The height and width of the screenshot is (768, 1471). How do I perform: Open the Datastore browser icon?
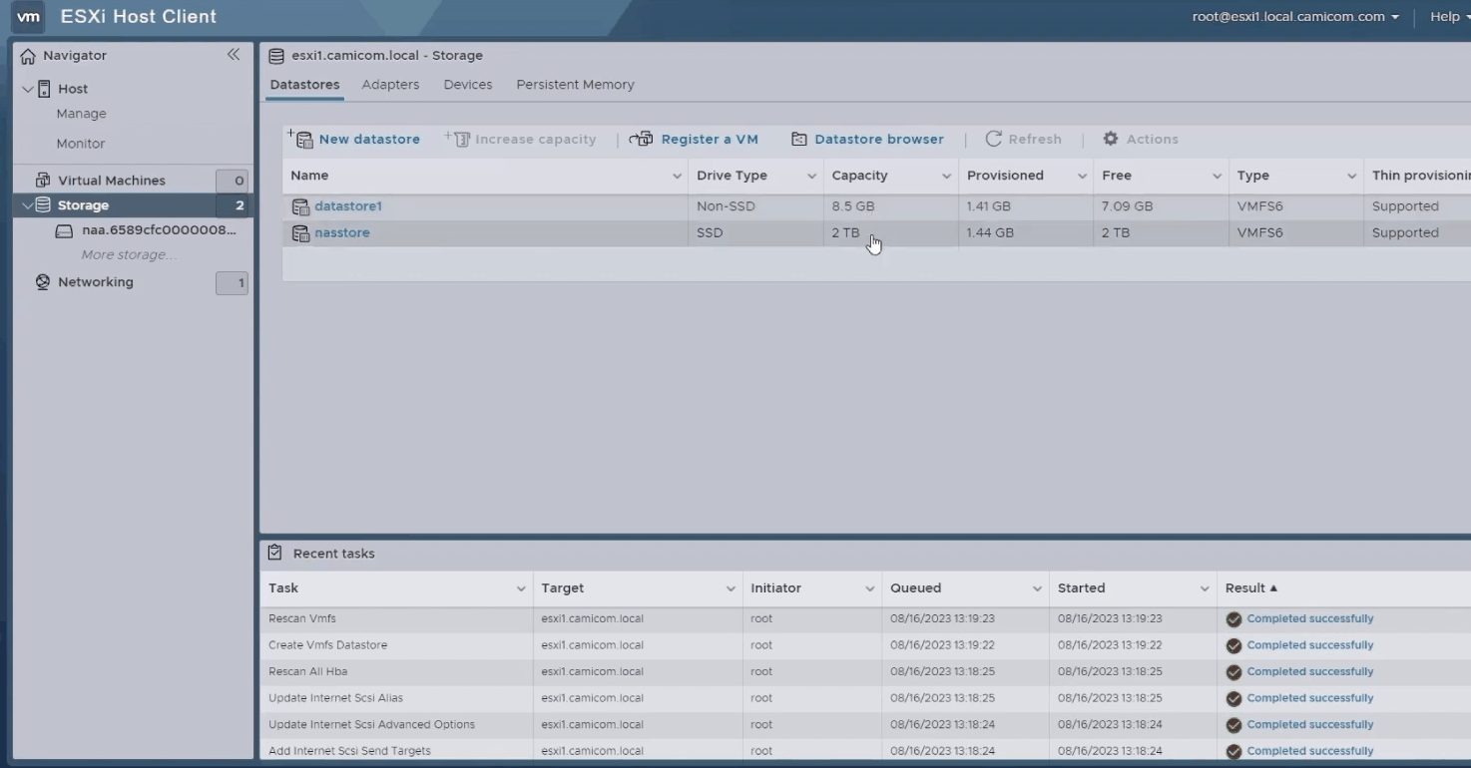coord(799,139)
